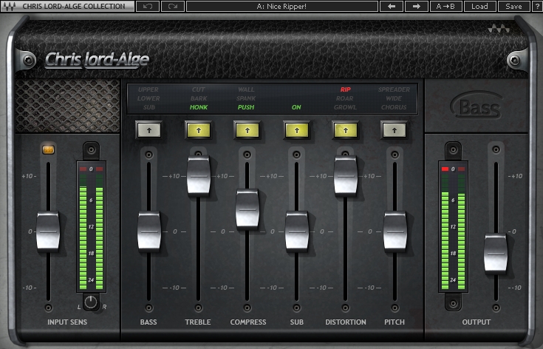Click the DISTORTION fader handle
The width and height of the screenshot is (543, 349).
click(x=346, y=175)
